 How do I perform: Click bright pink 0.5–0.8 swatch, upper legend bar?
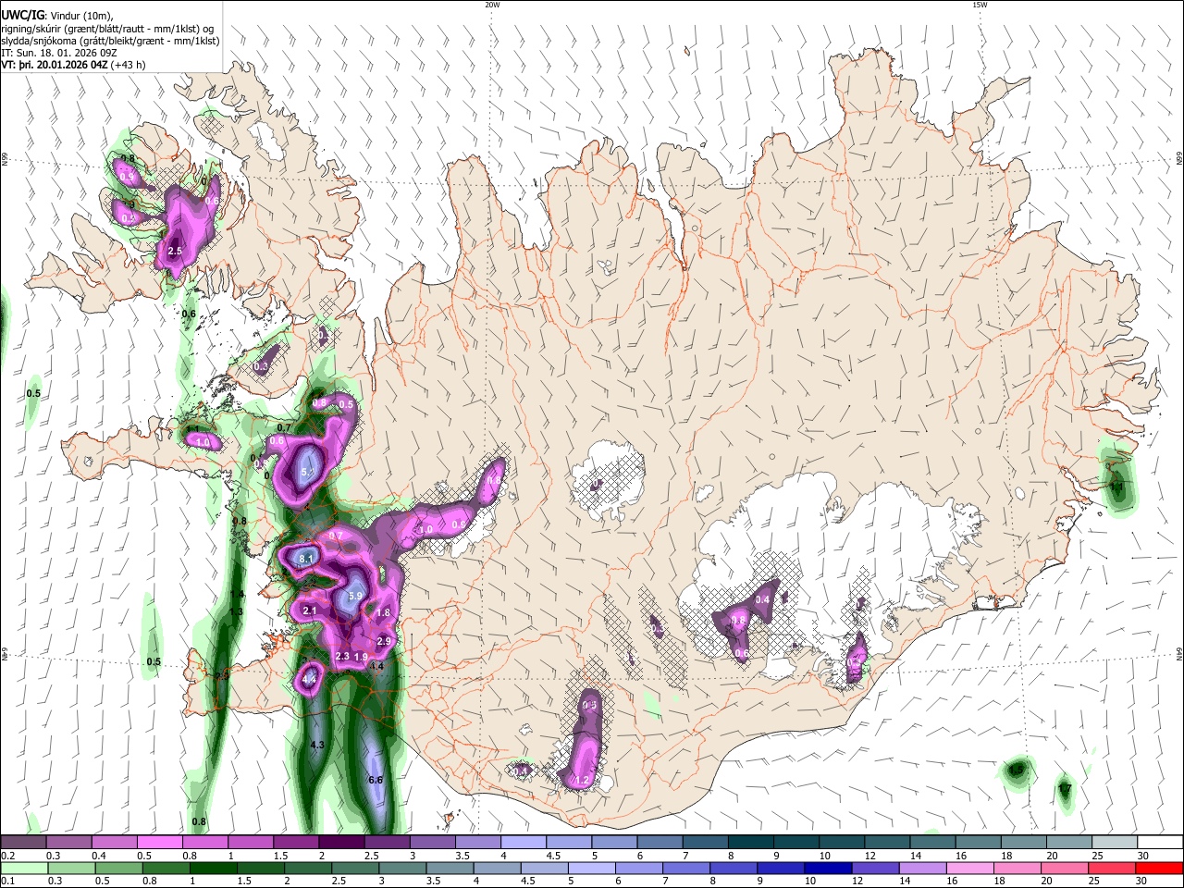[x=159, y=842]
